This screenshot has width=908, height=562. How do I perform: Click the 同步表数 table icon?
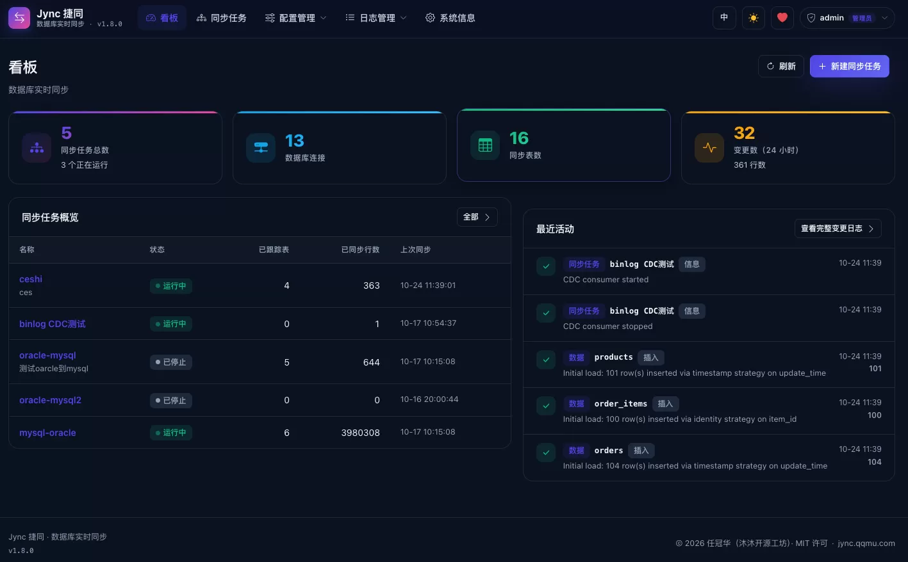pos(485,146)
